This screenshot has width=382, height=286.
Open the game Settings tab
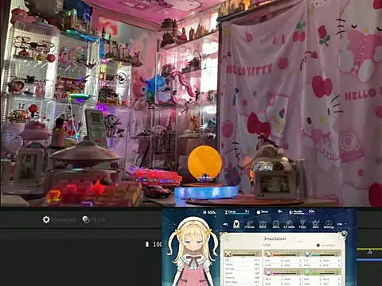click(329, 224)
